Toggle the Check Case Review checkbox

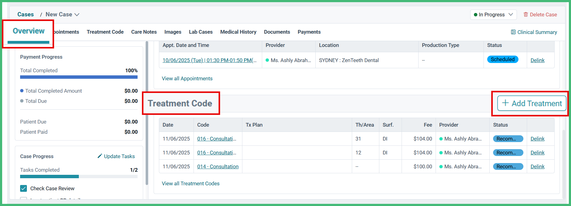[x=23, y=188]
